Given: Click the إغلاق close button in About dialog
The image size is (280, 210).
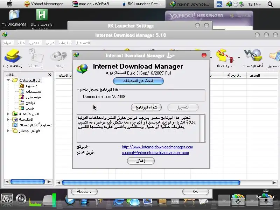Looking at the screenshot, I should 141,161.
